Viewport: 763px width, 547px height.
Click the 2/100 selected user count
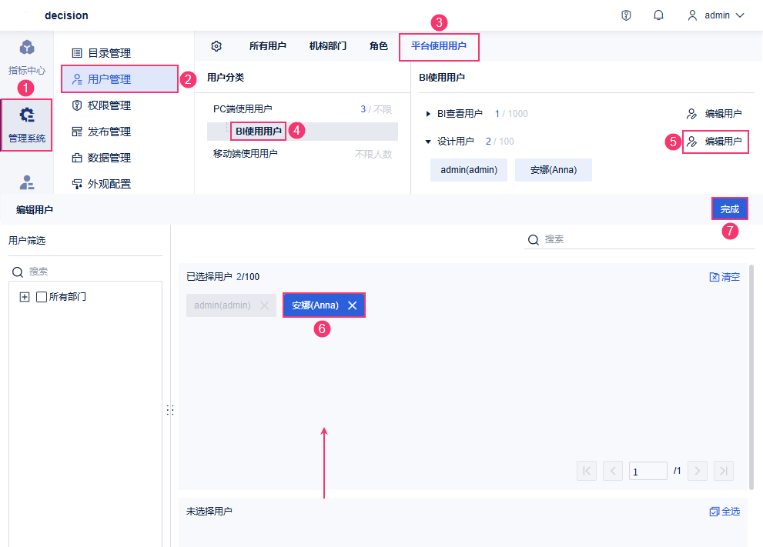coord(248,277)
